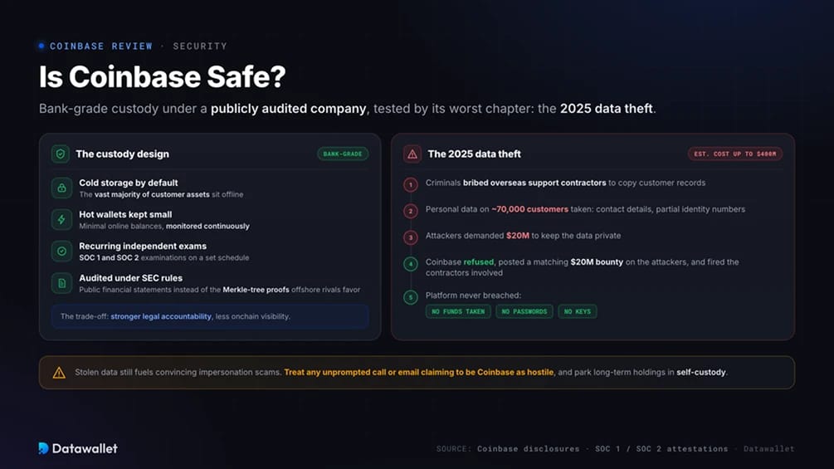Click the orange warning triangle in the bottom banner

[59, 373]
